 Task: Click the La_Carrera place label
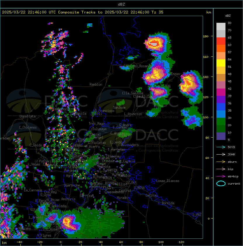tap(33, 190)
